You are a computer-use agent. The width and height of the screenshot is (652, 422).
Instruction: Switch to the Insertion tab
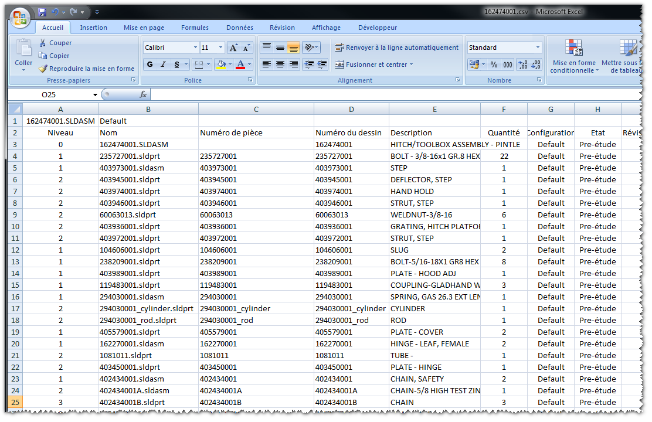(94, 28)
